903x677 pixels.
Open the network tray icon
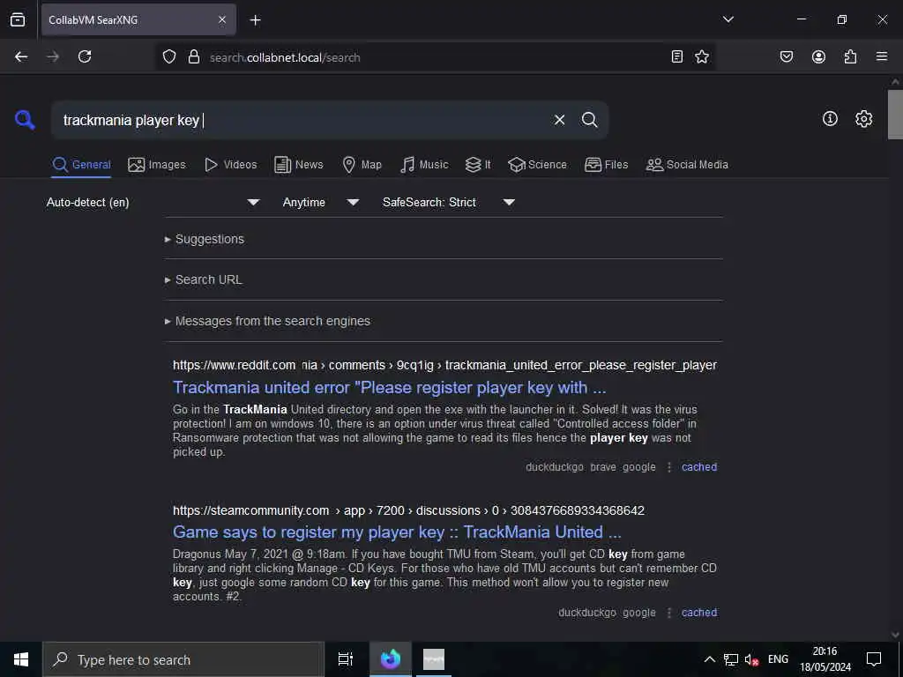tap(731, 659)
